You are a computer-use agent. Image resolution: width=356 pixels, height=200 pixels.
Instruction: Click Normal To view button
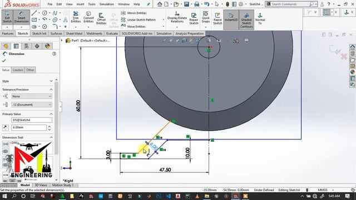click(260, 18)
